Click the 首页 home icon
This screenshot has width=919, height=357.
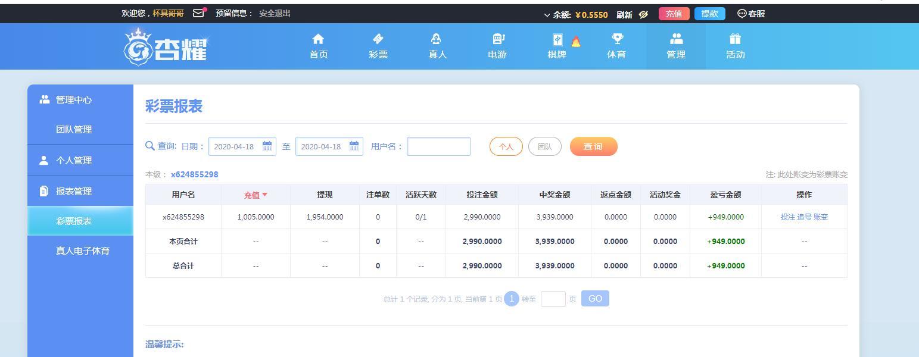point(318,39)
